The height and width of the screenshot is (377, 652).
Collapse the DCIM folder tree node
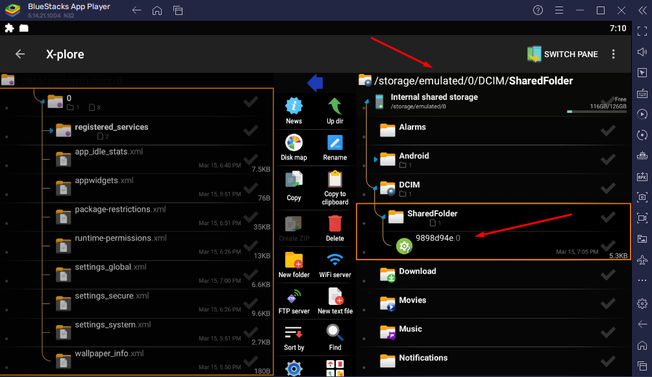(x=375, y=188)
